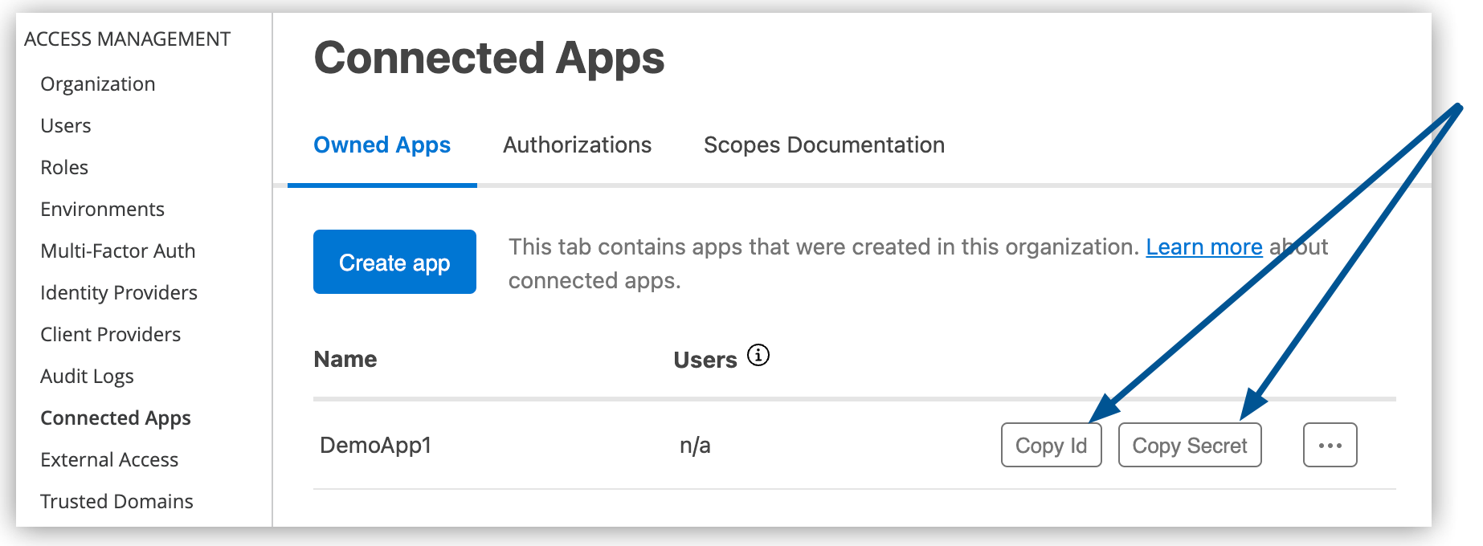Viewport: 1483px width, 546px height.
Task: Manage Trusted Domains settings
Action: [x=116, y=501]
